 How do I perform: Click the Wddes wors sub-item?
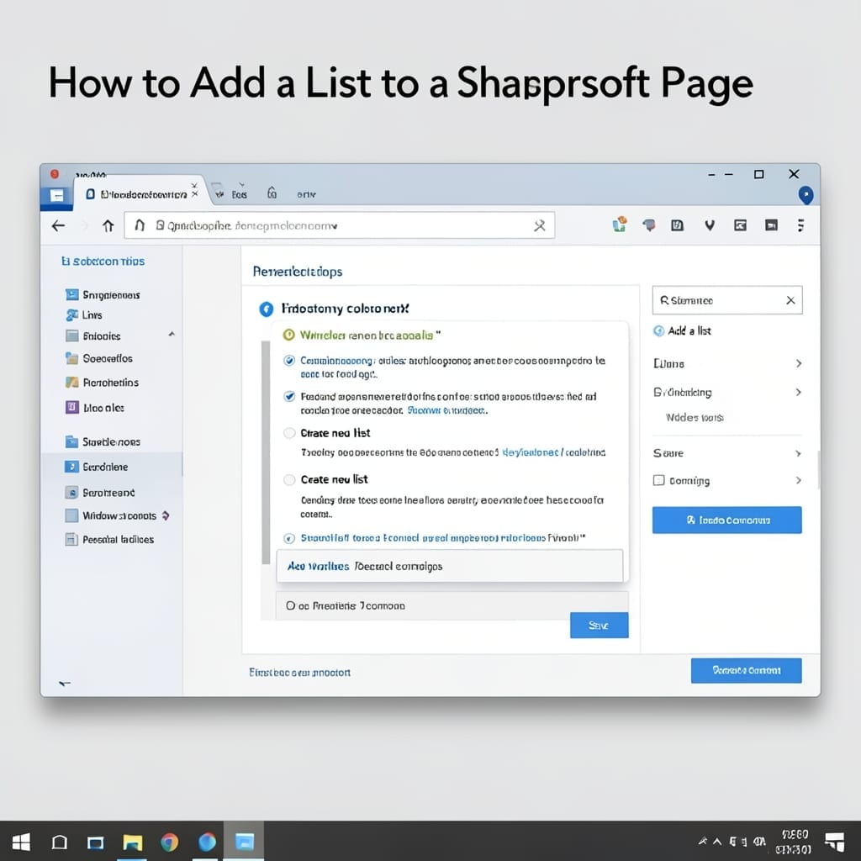pos(695,418)
